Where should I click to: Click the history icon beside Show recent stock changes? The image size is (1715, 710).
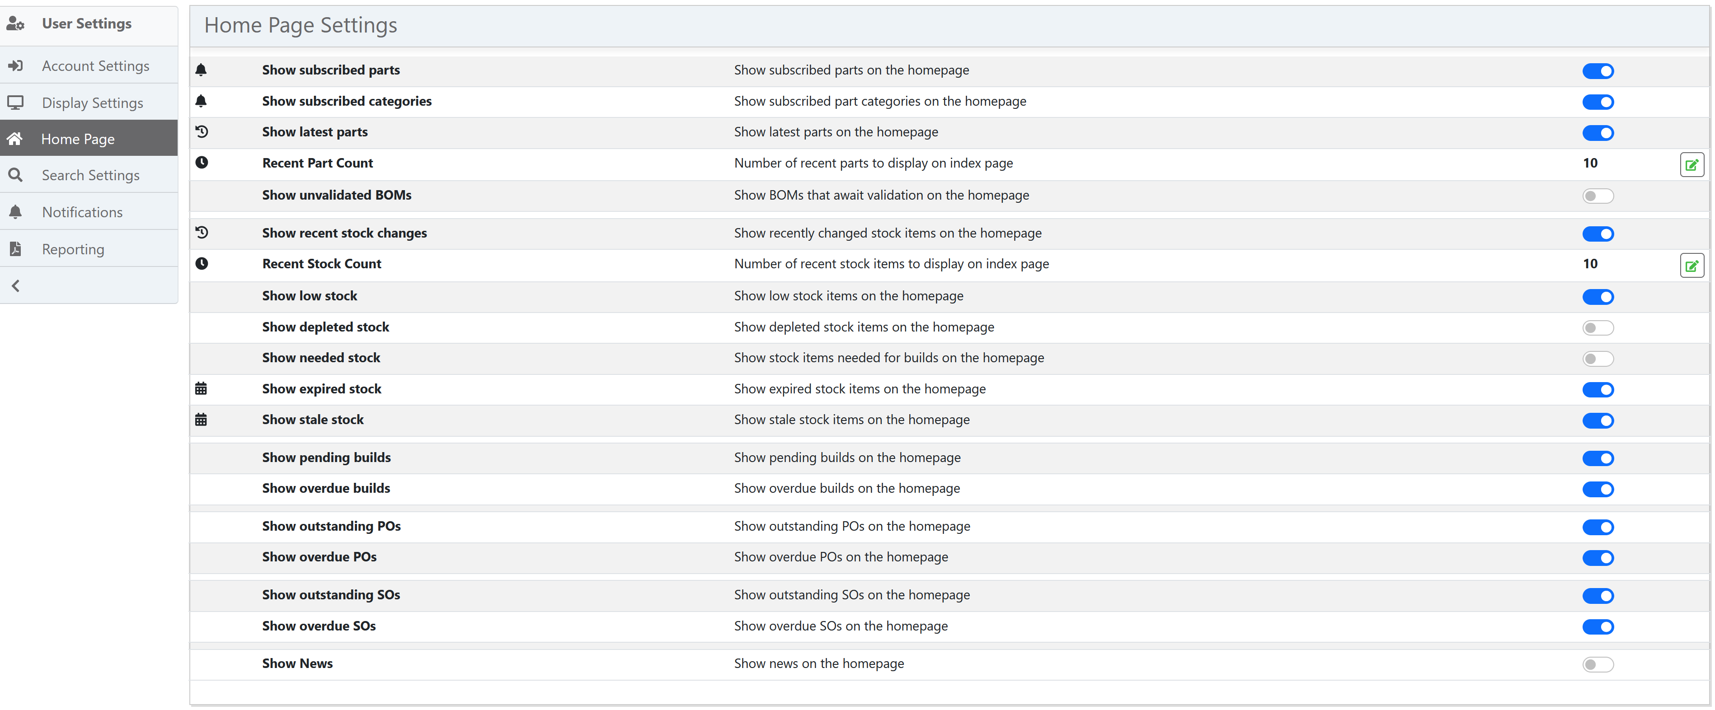[x=202, y=232]
